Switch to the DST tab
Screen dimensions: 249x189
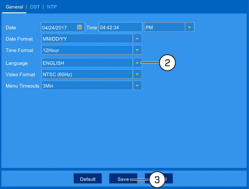pyautogui.click(x=35, y=7)
